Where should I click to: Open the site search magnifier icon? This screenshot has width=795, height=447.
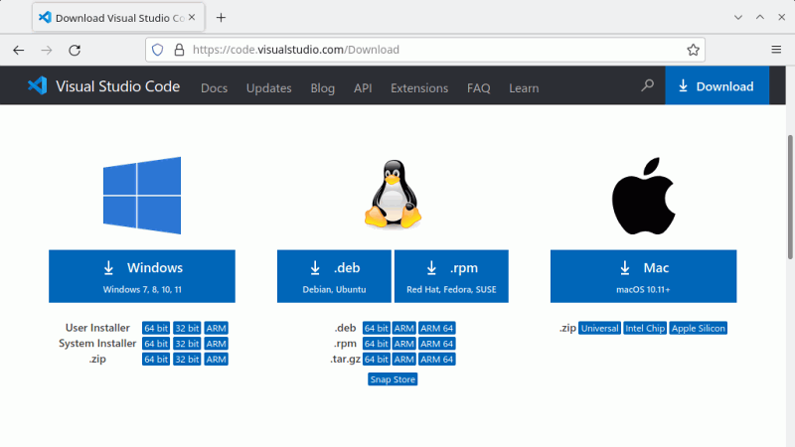(x=647, y=86)
